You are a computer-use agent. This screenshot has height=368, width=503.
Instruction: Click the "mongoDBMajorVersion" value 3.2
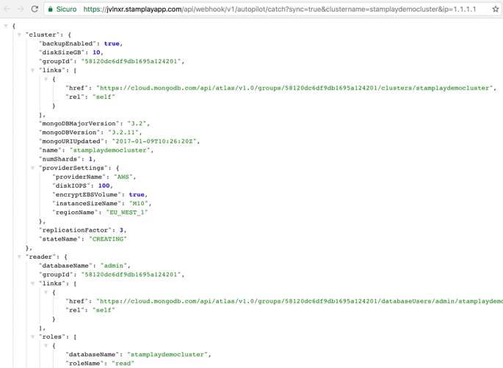point(137,123)
